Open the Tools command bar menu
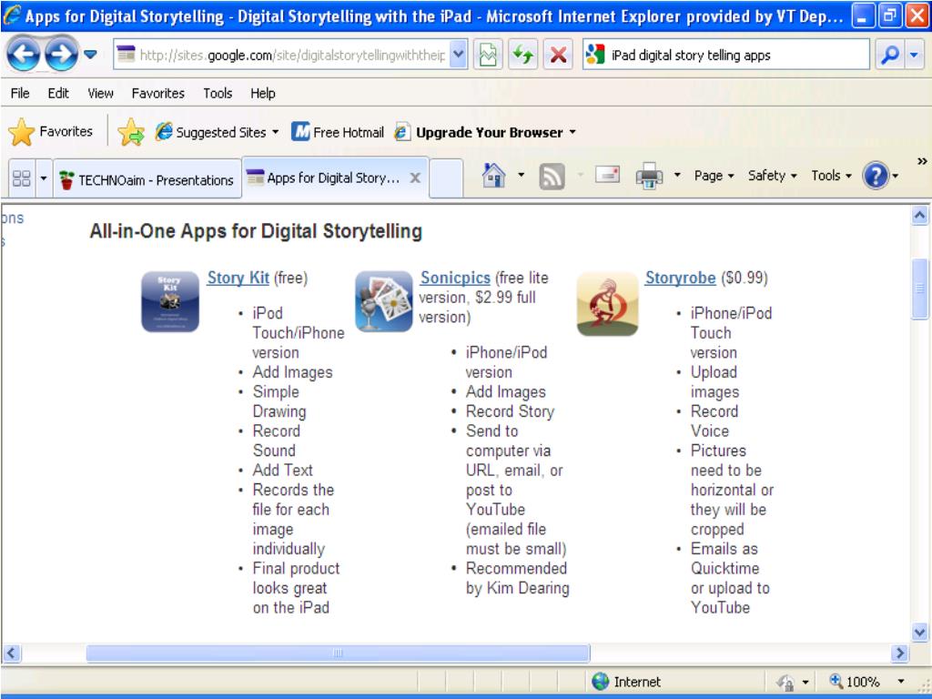 (832, 176)
